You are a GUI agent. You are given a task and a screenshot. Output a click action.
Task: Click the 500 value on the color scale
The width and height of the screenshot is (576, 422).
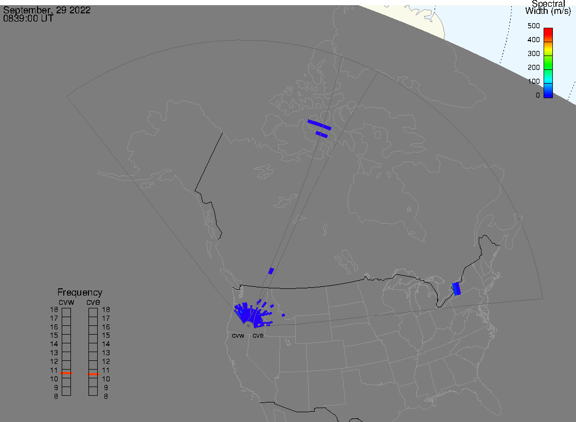[533, 26]
